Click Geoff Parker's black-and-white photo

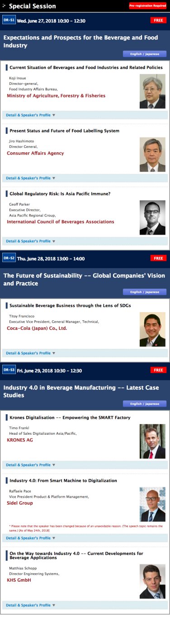(x=152, y=217)
